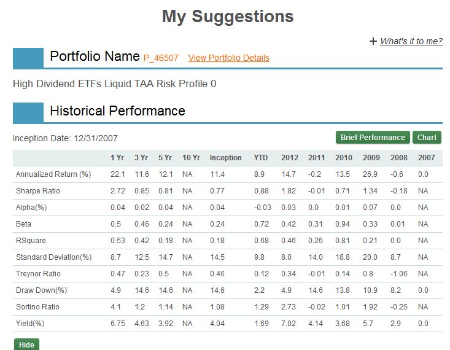The image size is (450, 350).
Task: Click the Annualized Return (%) row label
Action: [53, 174]
